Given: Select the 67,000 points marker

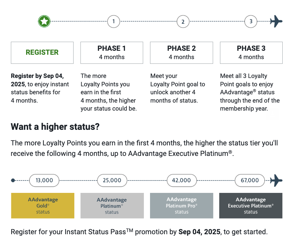Looking at the screenshot, I should (250, 181).
